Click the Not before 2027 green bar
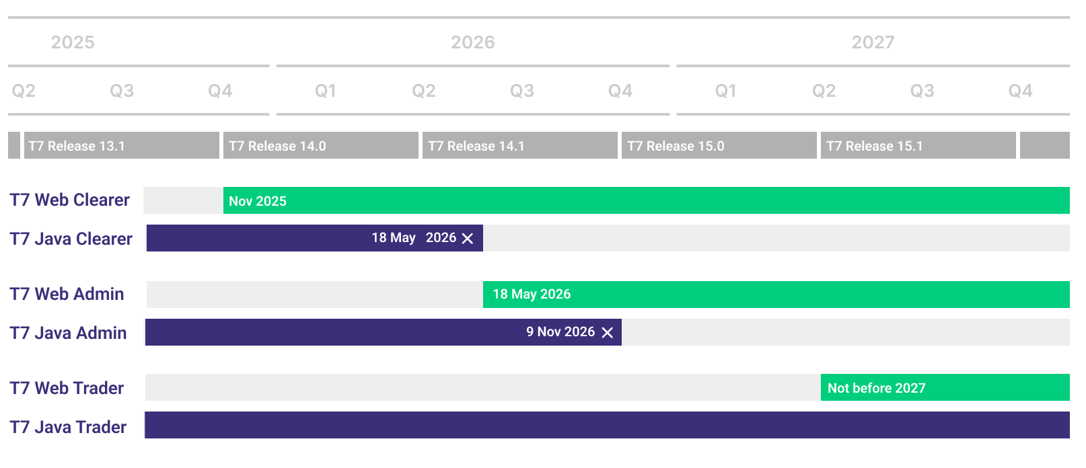This screenshot has width=1086, height=468. point(945,388)
